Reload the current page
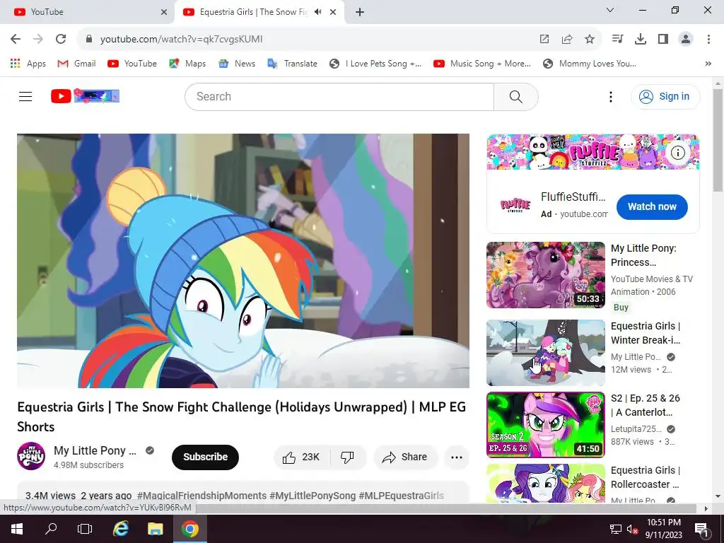This screenshot has height=543, width=724. click(61, 40)
